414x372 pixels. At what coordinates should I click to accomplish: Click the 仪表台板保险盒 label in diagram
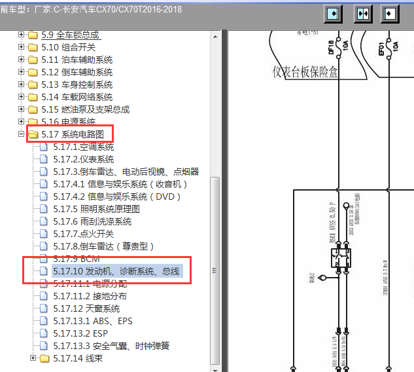[x=305, y=72]
